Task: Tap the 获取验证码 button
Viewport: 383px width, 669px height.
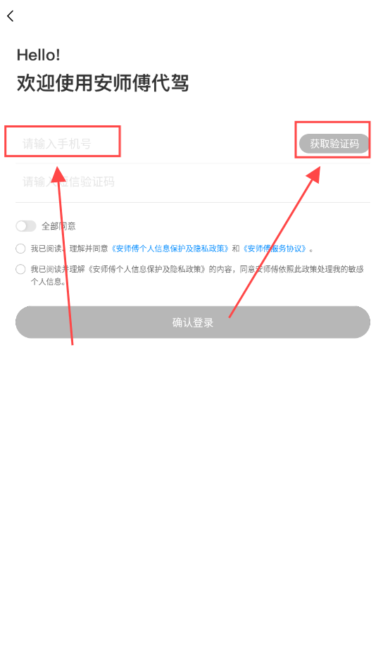Action: 334,144
